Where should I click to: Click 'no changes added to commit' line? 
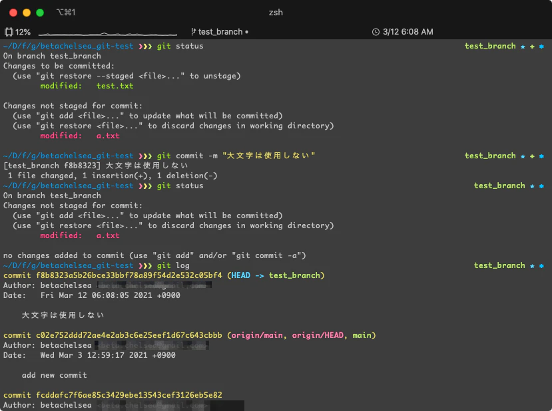(x=154, y=255)
